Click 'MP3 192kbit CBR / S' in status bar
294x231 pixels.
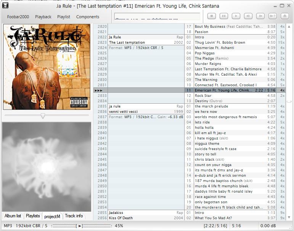tap(26, 226)
